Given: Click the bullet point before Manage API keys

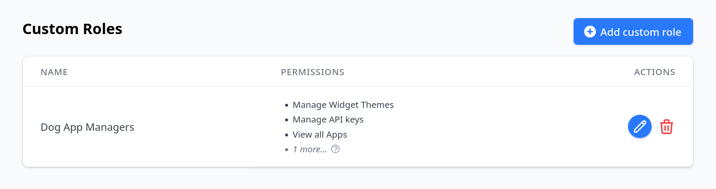Looking at the screenshot, I should click(287, 120).
